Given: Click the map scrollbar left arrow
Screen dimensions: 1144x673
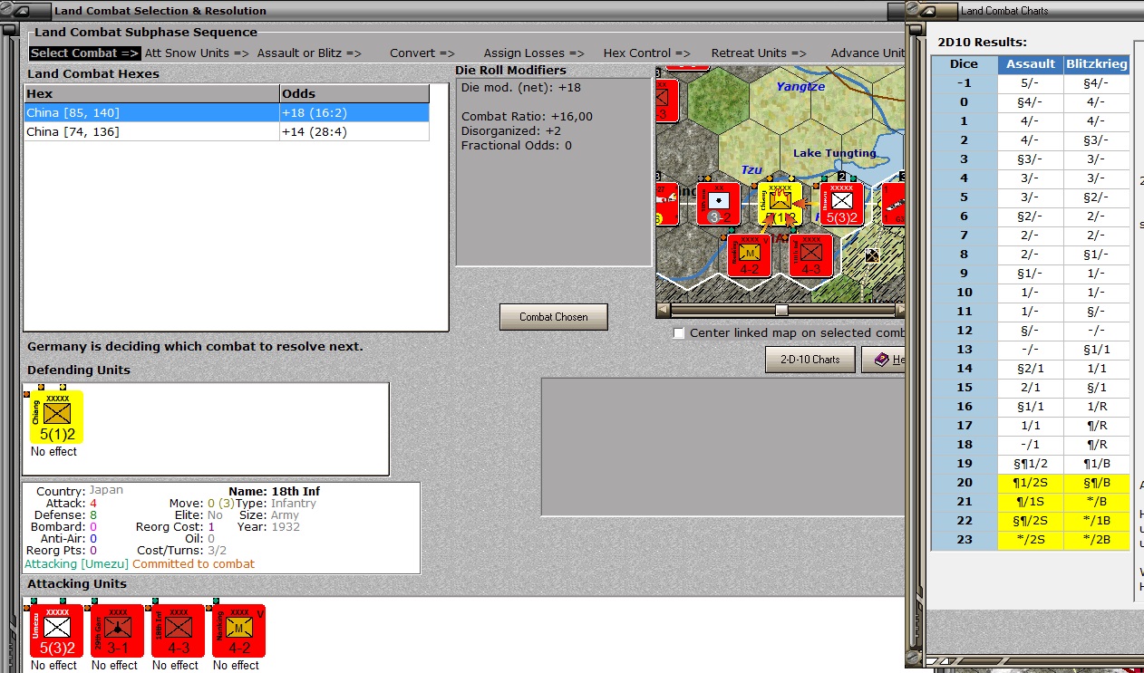Looking at the screenshot, I should 663,310.
